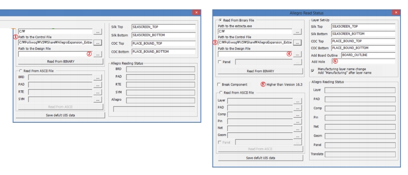Open browse button for PAD file in Allegro Read Status

[x=297, y=108]
